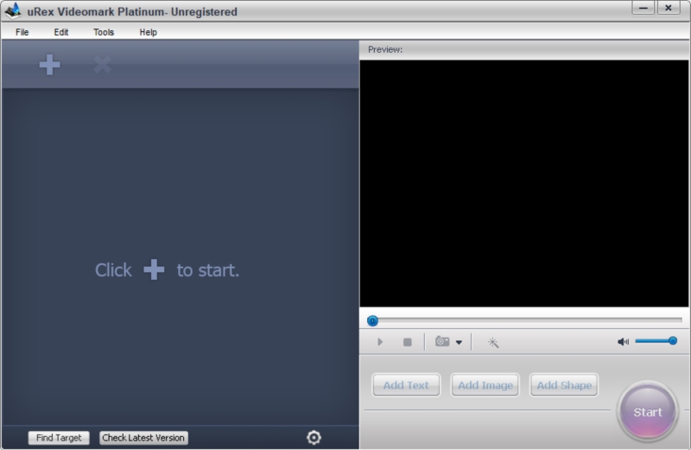The width and height of the screenshot is (691, 450).
Task: Take a snapshot with the camera icon
Action: pos(442,341)
